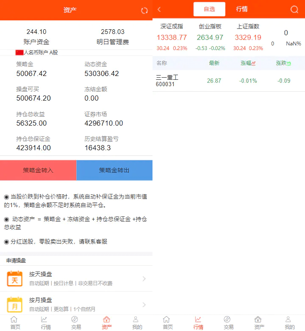Expand the 按月操盘 row chevron
The image size is (305, 331).
click(x=144, y=304)
